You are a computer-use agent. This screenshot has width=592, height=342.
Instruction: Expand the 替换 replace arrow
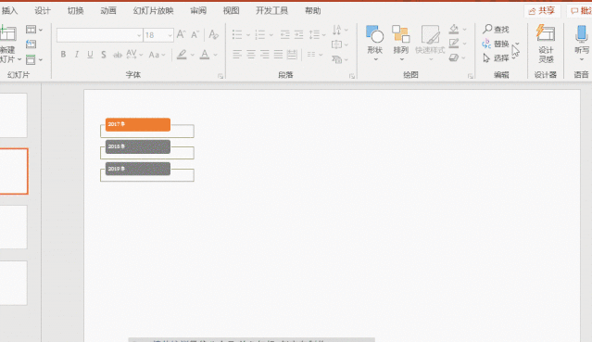pyautogui.click(x=517, y=44)
